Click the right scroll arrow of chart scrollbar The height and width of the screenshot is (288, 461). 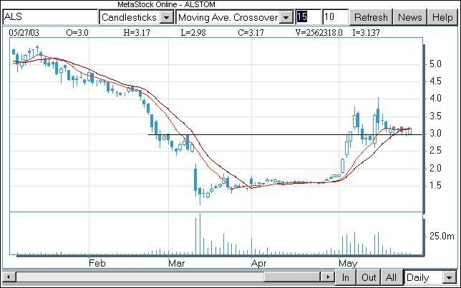(328, 277)
